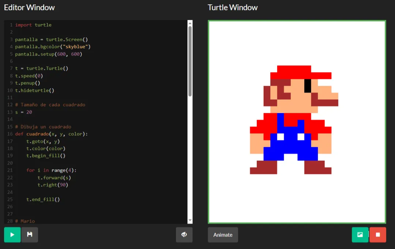Click the "# Tamaño de cada cuadrado" comment

pyautogui.click(x=50, y=105)
